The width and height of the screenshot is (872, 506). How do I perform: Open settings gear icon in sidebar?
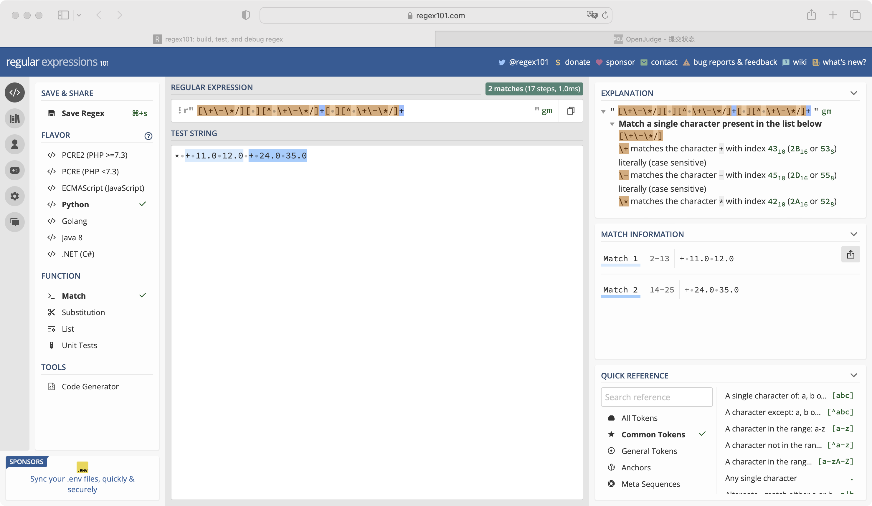14,196
